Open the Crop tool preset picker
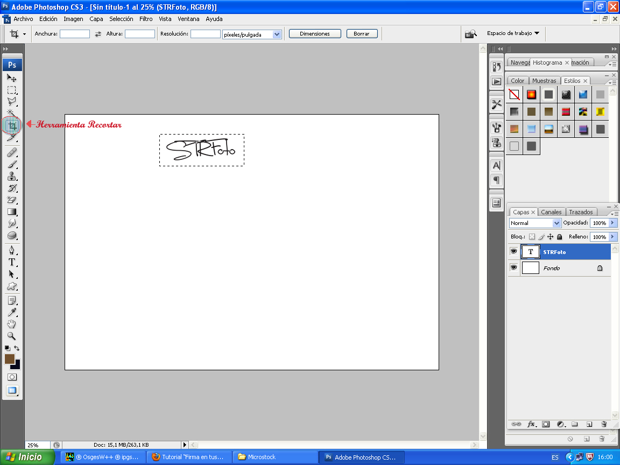The width and height of the screenshot is (620, 465). pyautogui.click(x=24, y=34)
